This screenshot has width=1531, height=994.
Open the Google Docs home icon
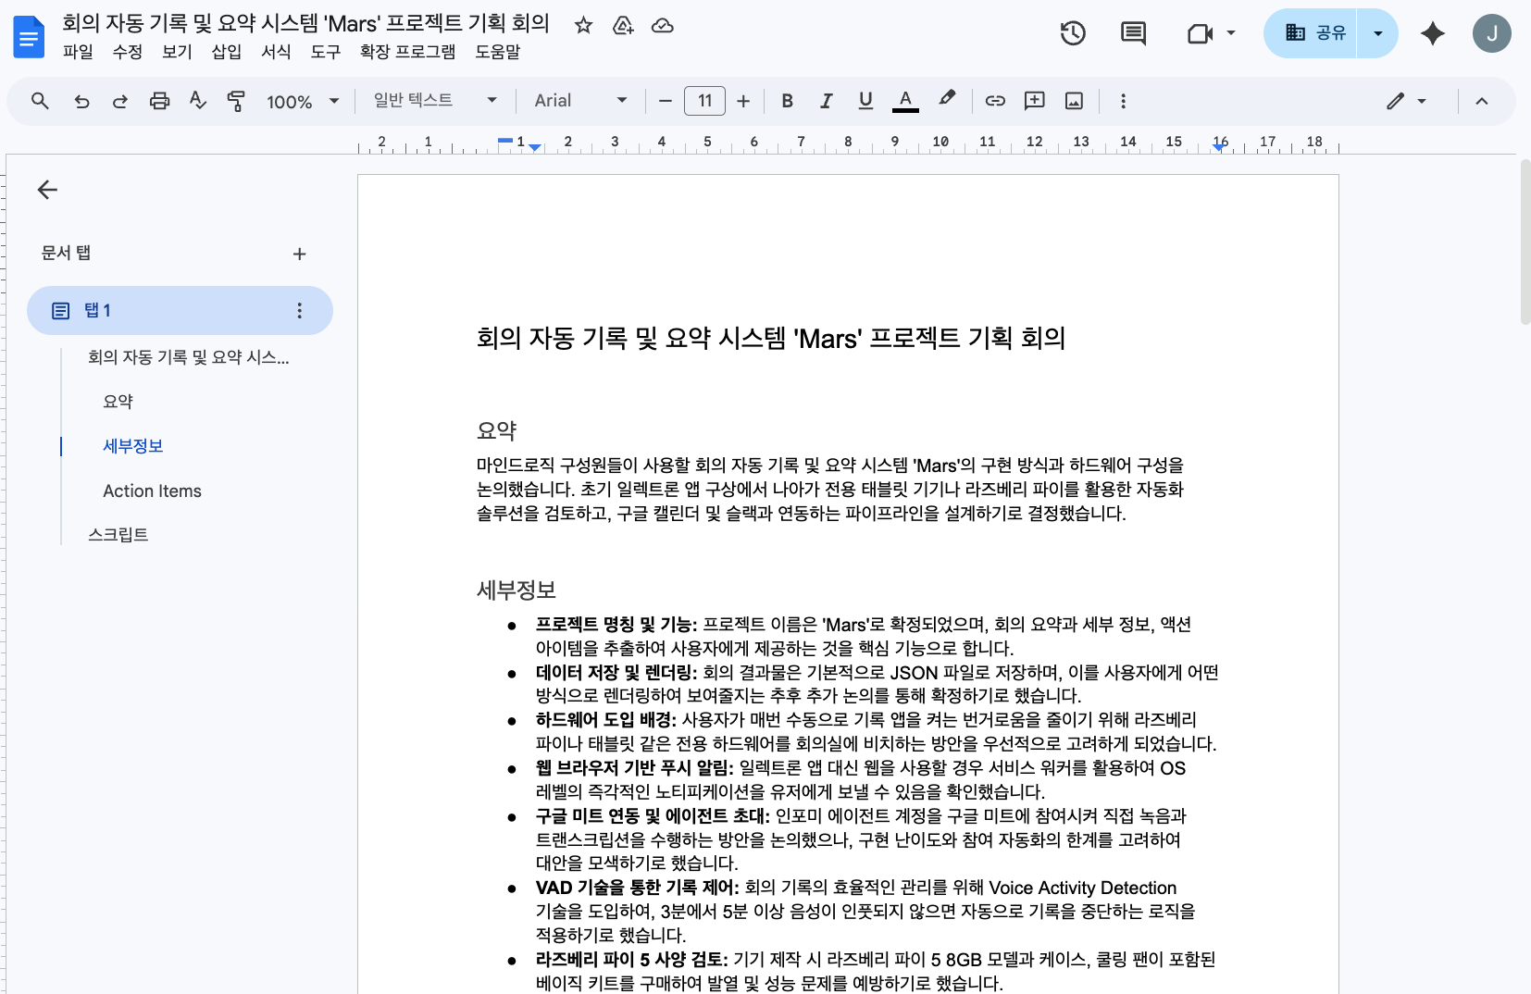click(29, 37)
